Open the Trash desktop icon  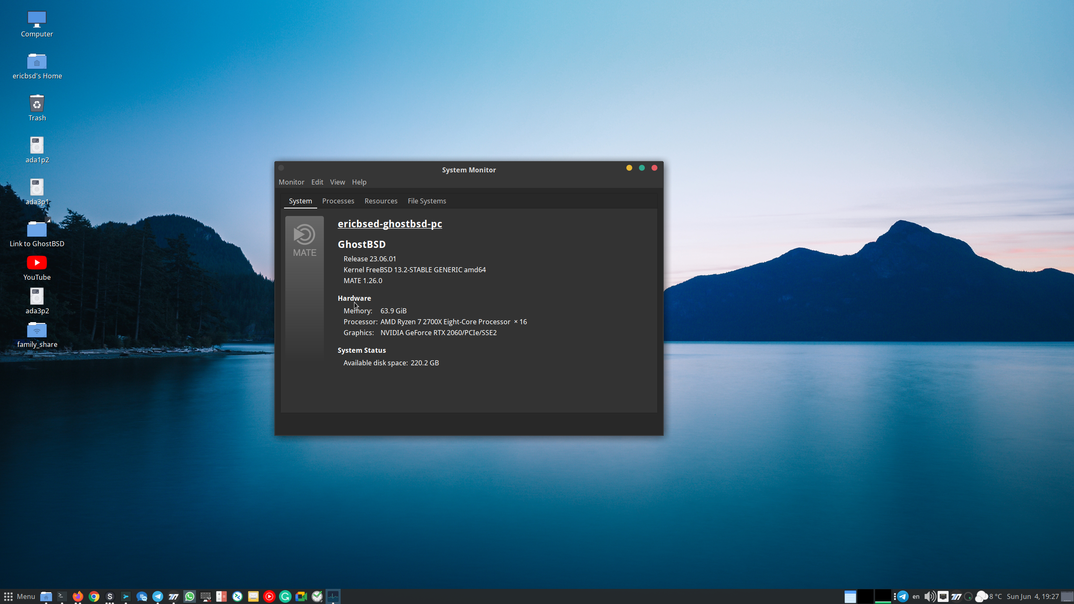coord(37,108)
